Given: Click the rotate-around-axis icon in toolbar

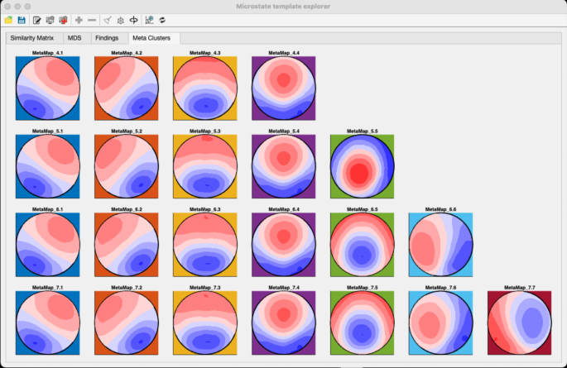Looking at the screenshot, I should pos(133,19).
